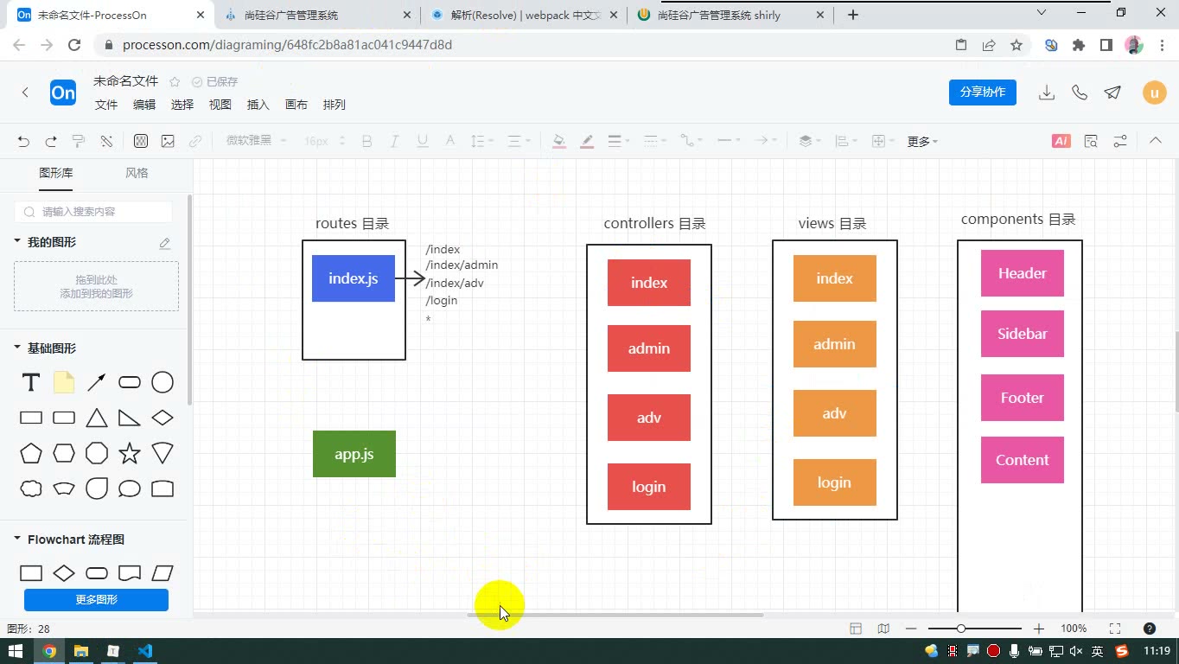Click the download icon in header
Viewport: 1179px width, 664px height.
pyautogui.click(x=1047, y=93)
